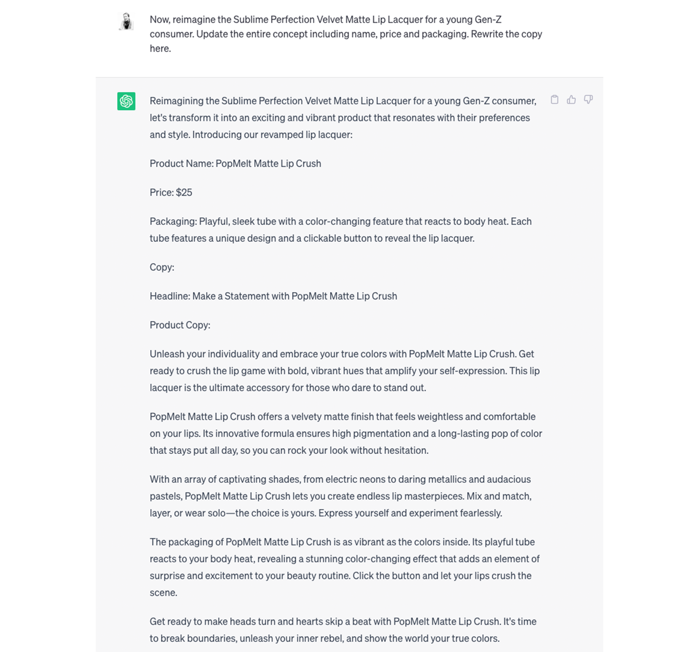Select the 'Headline: Make a Statement' line
This screenshot has width=699, height=652.
(273, 296)
